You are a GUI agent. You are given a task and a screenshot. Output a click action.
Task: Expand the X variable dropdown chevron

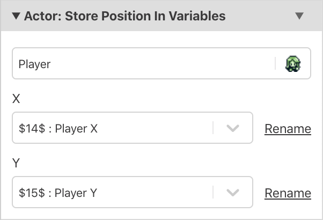click(x=232, y=128)
